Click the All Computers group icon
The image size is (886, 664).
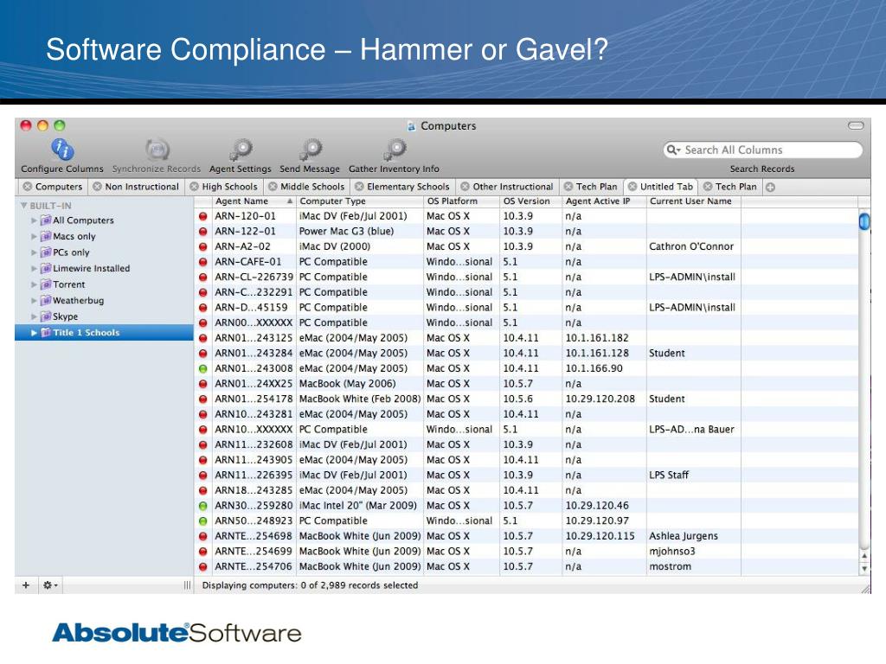46,220
